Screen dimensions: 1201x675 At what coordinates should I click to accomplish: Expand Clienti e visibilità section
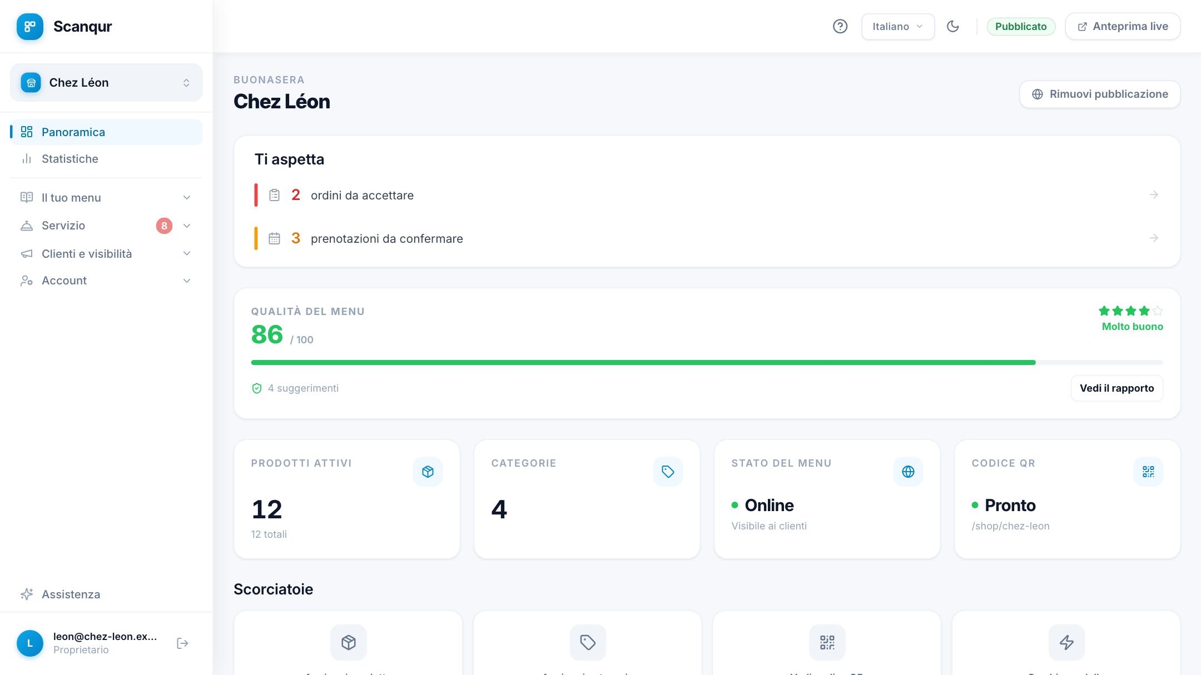pos(106,253)
